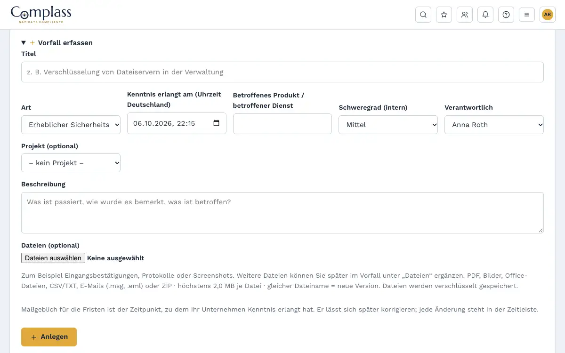Open favorites via the star icon

point(444,15)
